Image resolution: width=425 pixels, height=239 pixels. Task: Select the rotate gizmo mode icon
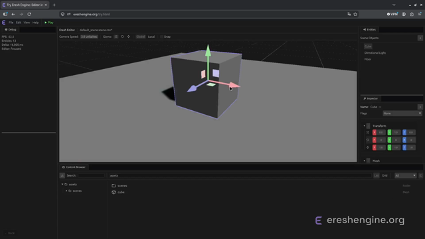click(x=122, y=37)
